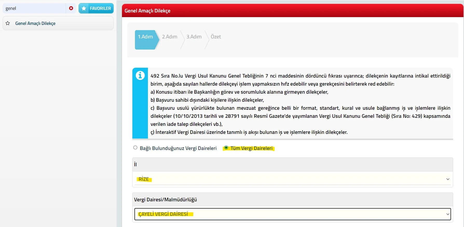This screenshot has width=464, height=227.
Task: Click the 'İl' field label
Action: coord(135,164)
